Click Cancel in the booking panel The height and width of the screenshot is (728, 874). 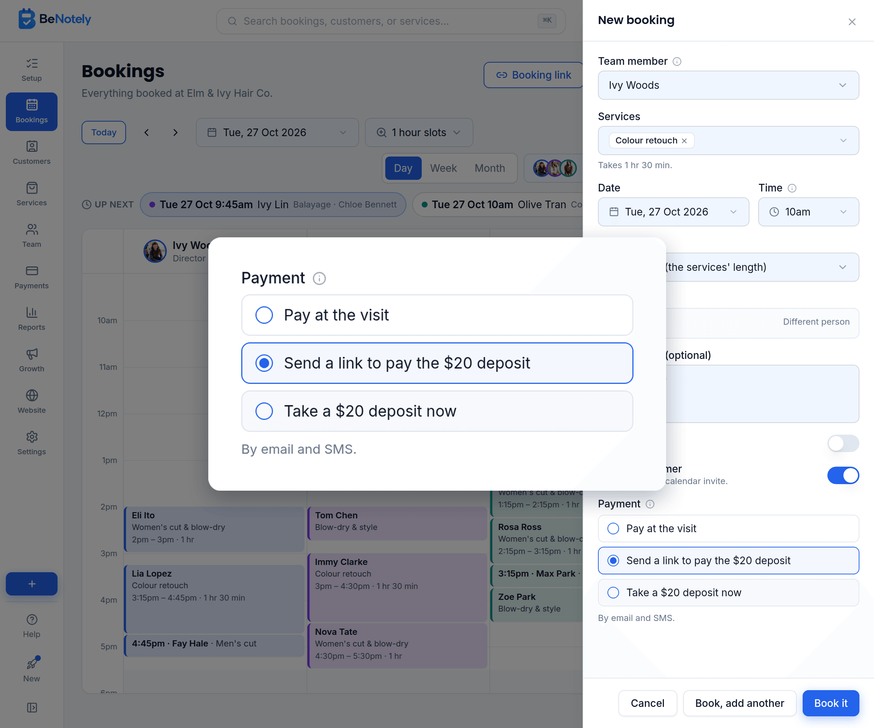tap(647, 703)
